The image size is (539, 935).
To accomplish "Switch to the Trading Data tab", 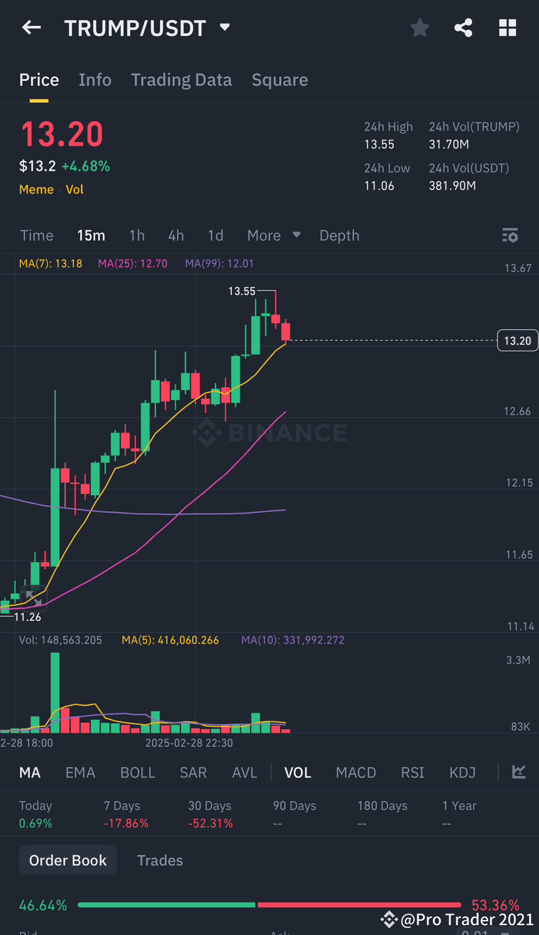I will click(x=181, y=79).
